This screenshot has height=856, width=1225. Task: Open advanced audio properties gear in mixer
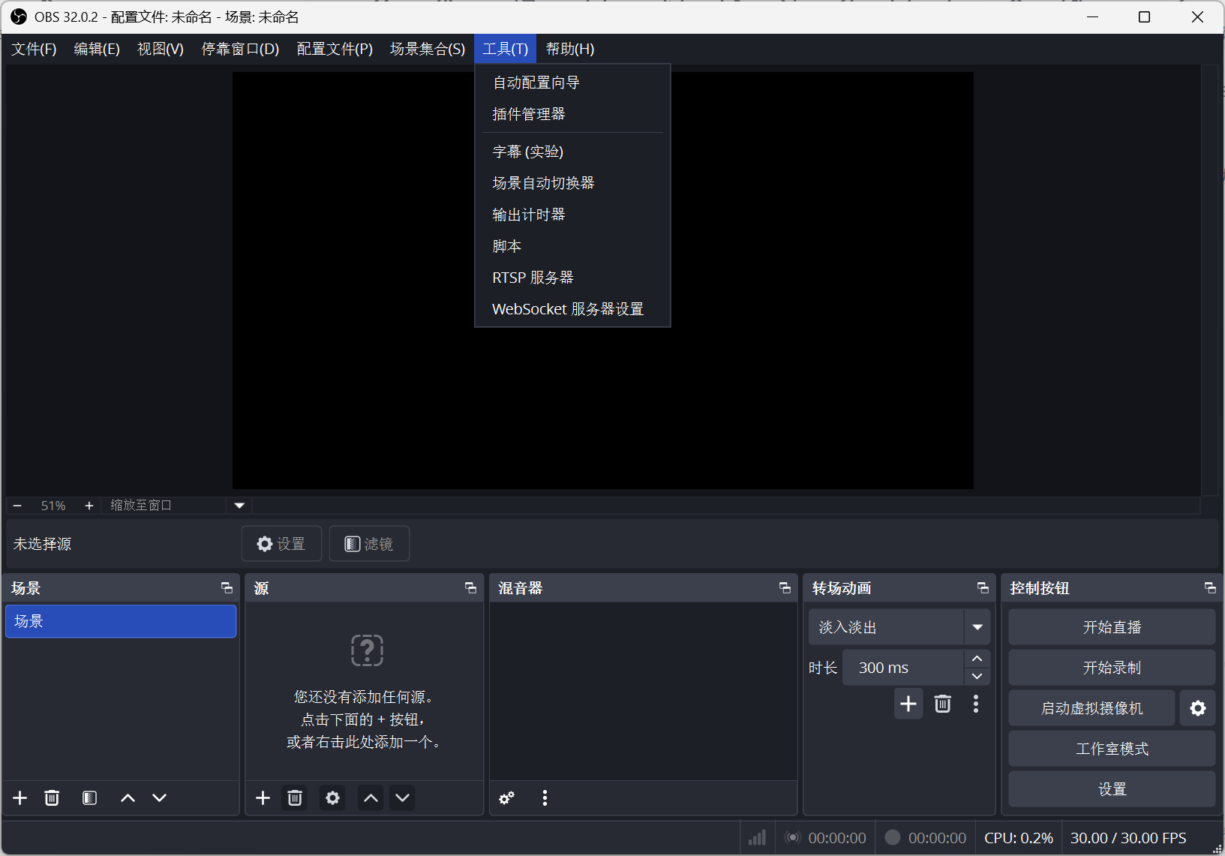506,798
